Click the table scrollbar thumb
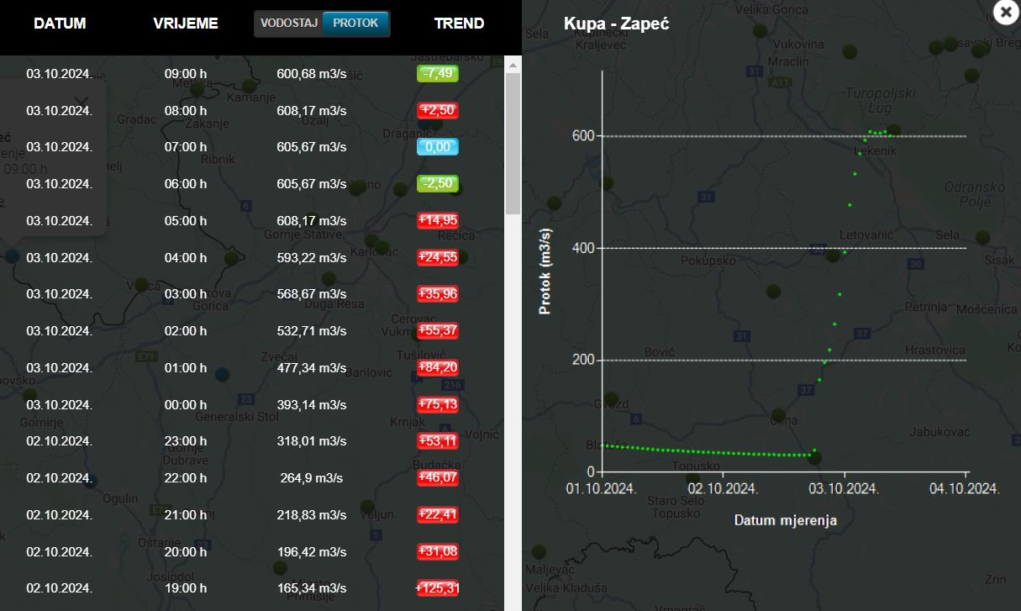This screenshot has width=1021, height=611. tap(513, 143)
